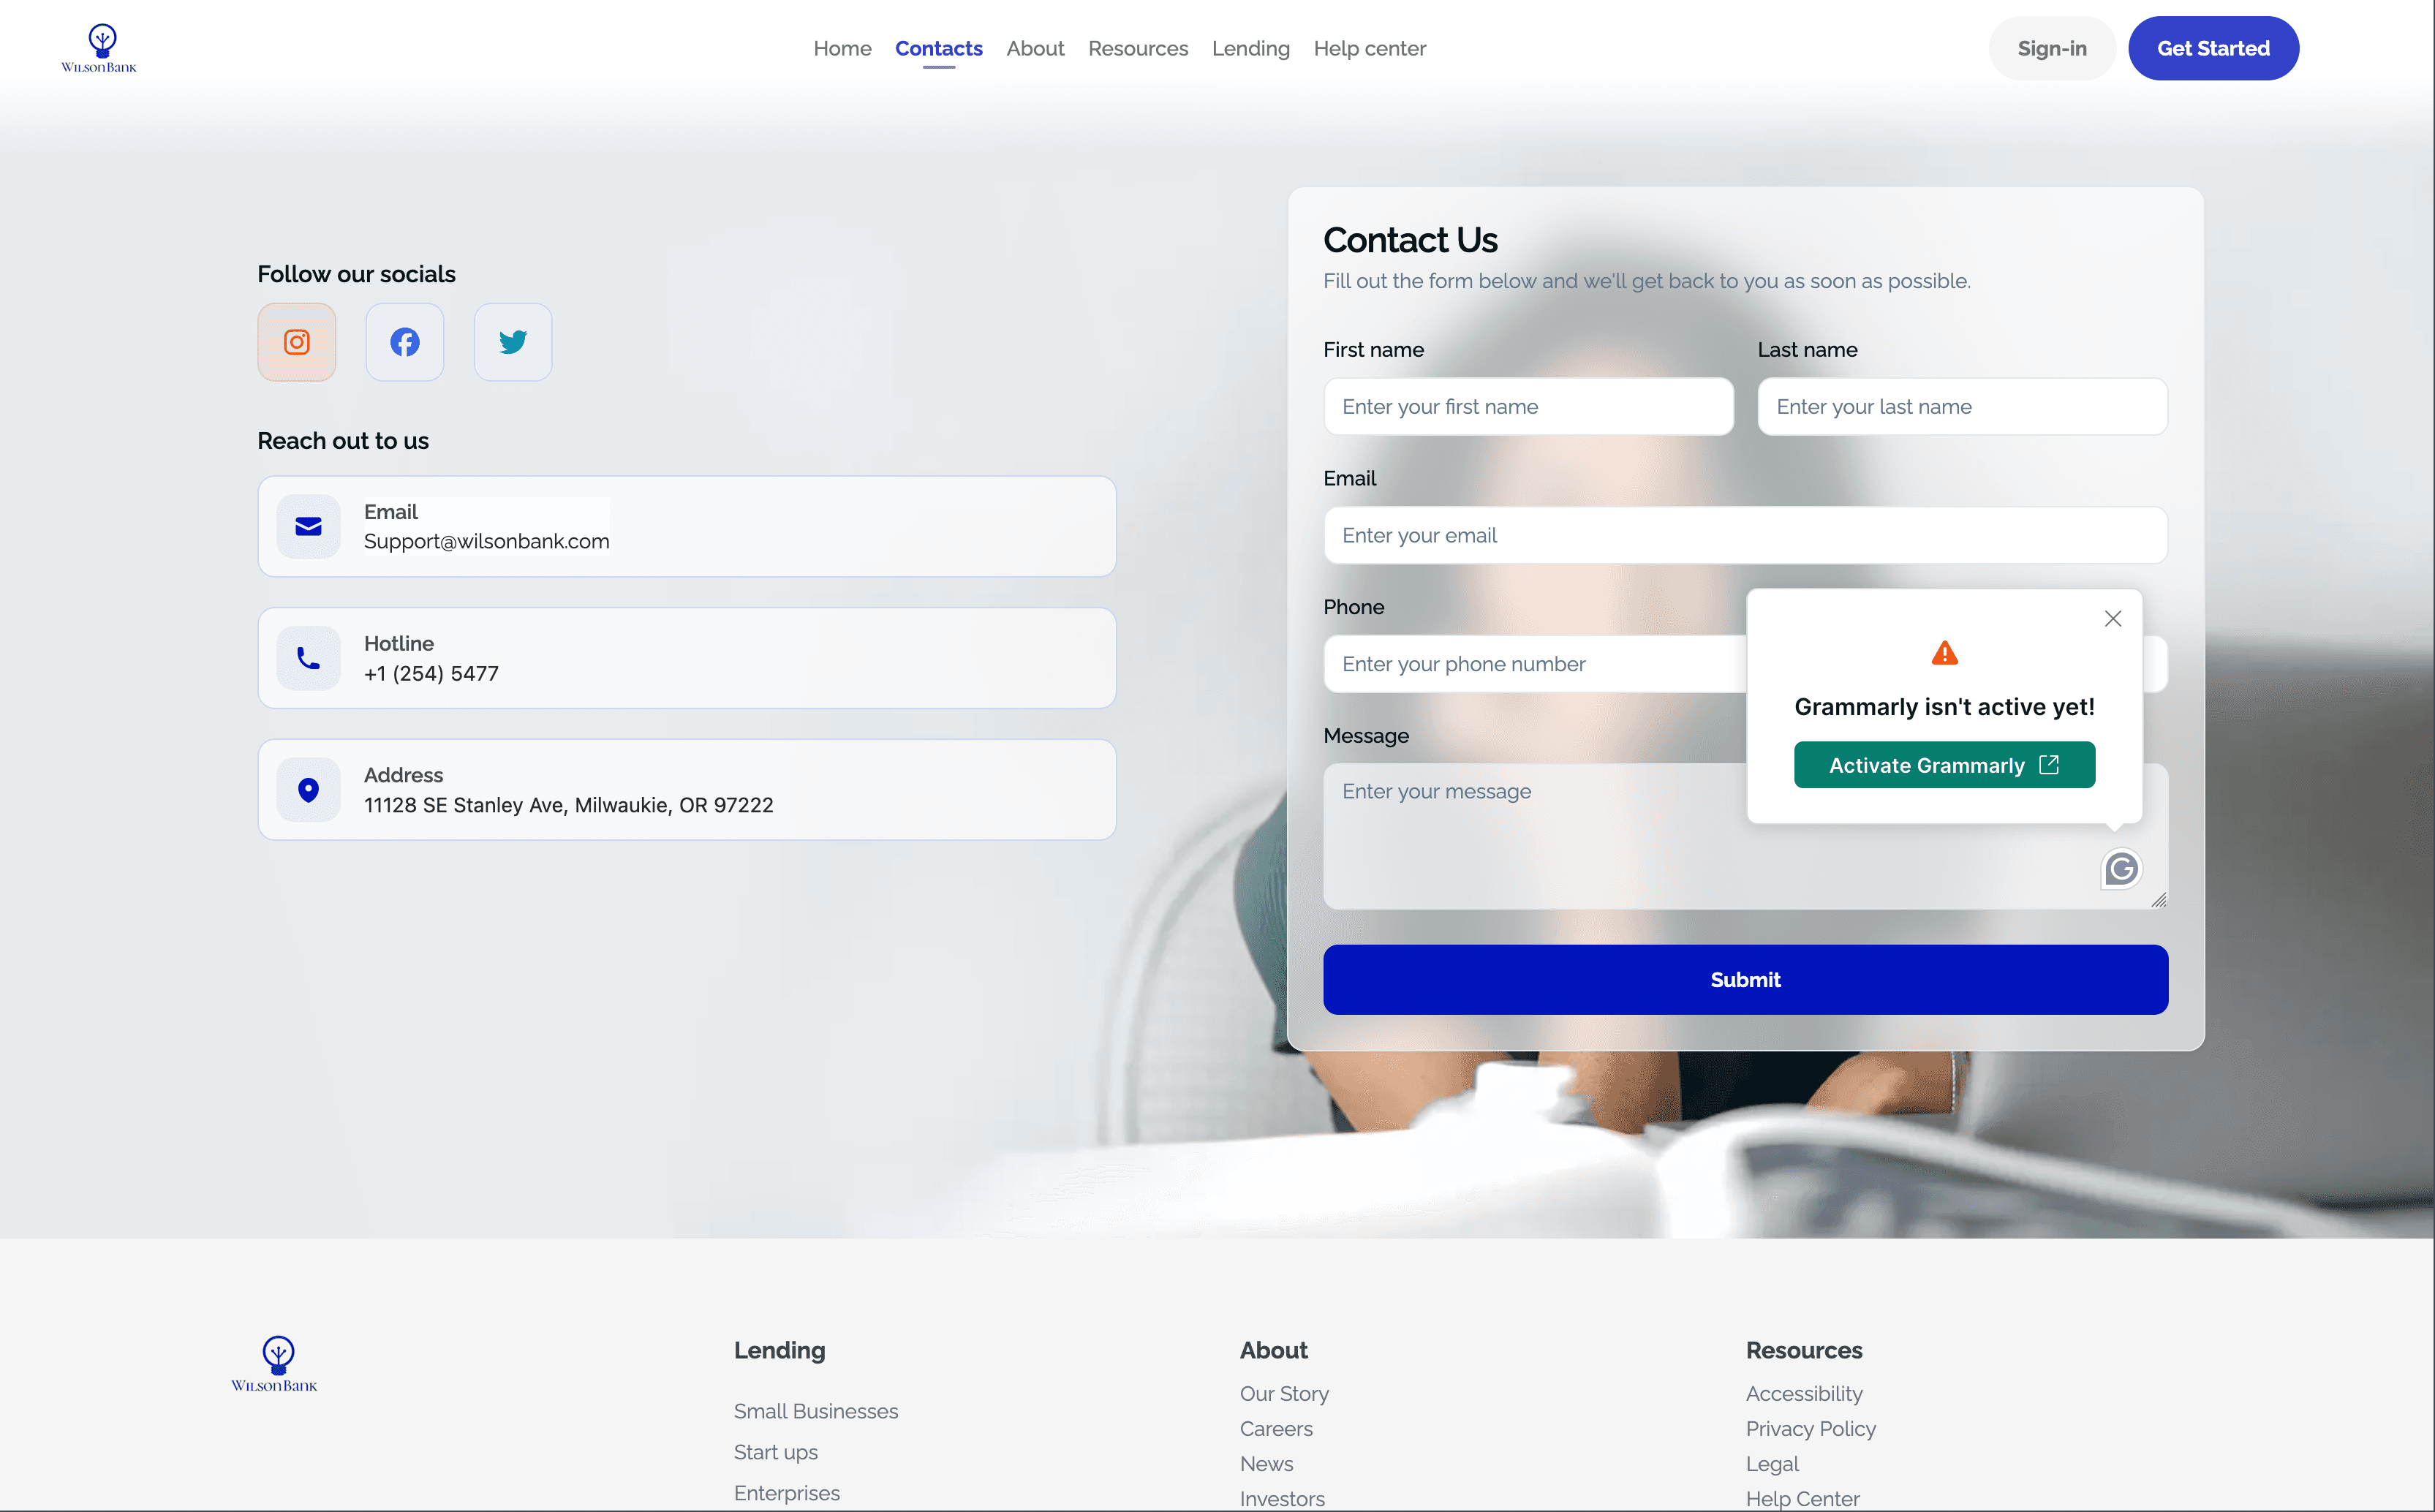This screenshot has width=2435, height=1512.
Task: Open the Privacy Policy footer link
Action: [1810, 1429]
